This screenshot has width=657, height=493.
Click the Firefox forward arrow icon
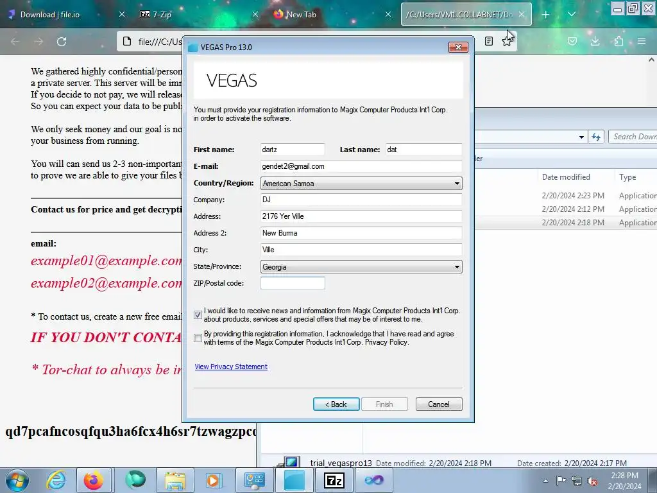click(38, 42)
